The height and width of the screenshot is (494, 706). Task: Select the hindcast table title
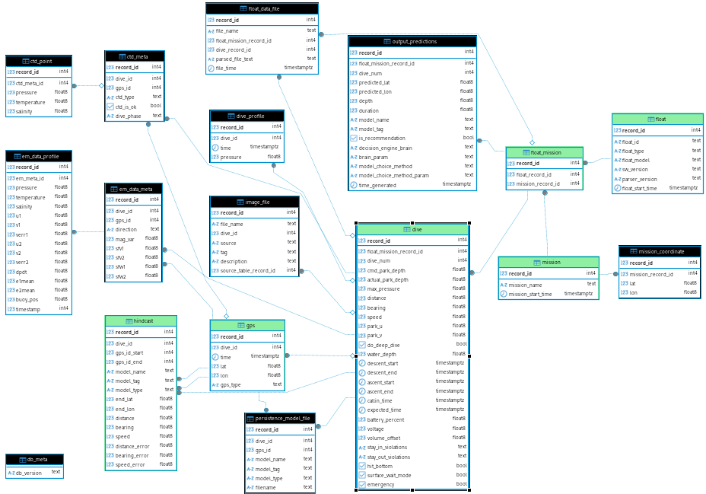tap(143, 321)
